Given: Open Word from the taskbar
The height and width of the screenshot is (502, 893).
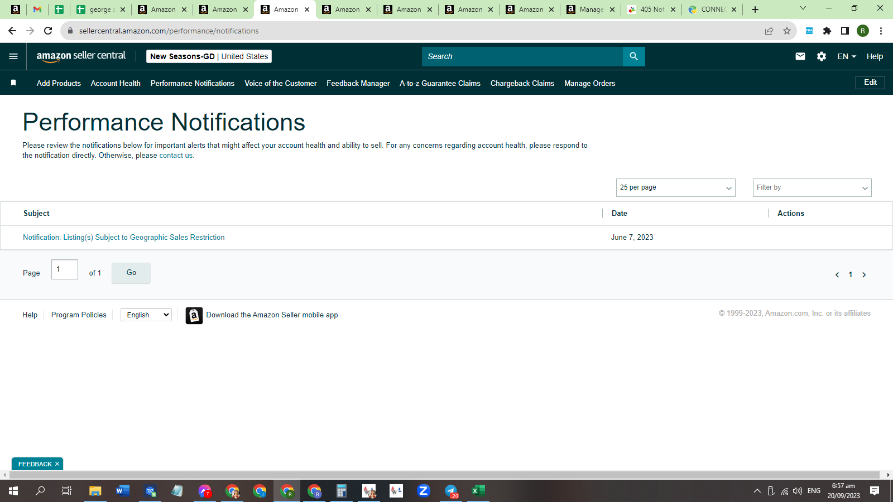Looking at the screenshot, I should point(123,491).
